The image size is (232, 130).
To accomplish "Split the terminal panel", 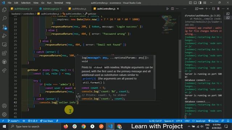I will 214,9.
